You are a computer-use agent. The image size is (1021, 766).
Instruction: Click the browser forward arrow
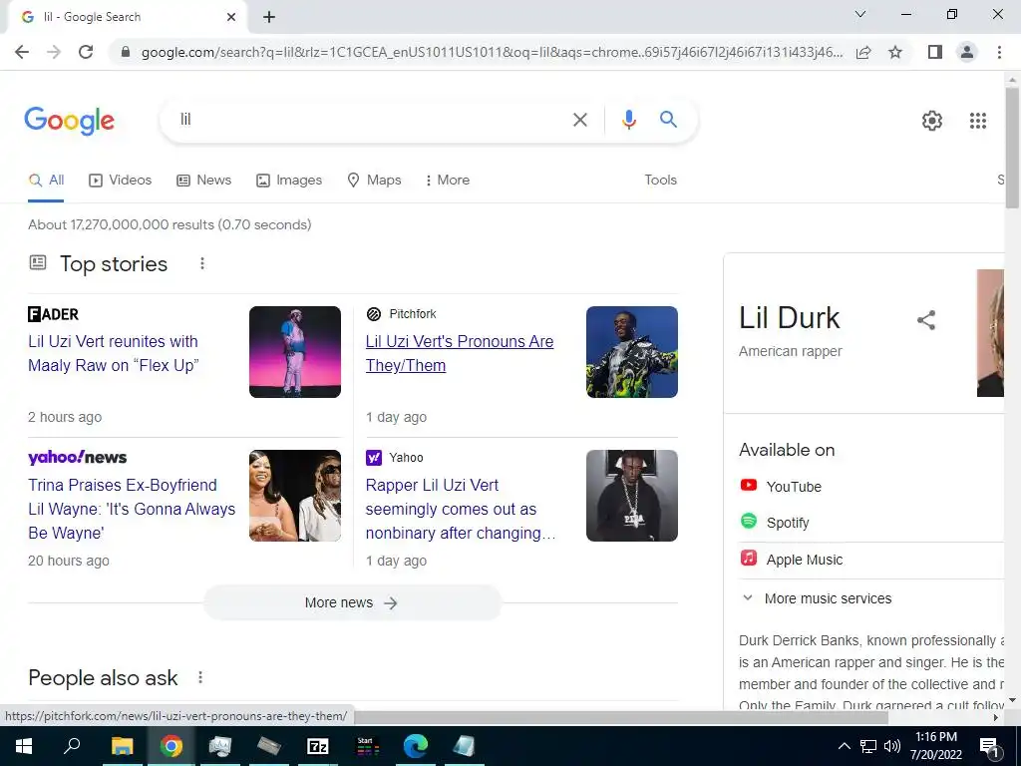coord(54,52)
